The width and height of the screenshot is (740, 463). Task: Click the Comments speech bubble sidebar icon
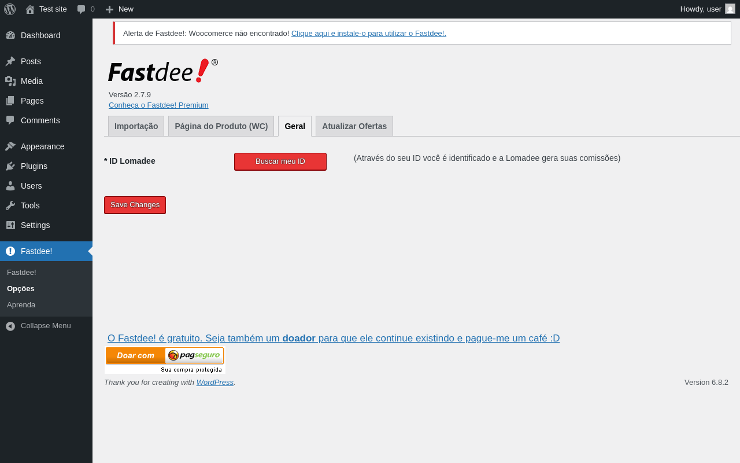point(10,120)
